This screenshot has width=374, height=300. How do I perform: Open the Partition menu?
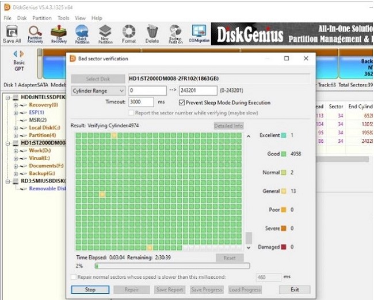click(x=42, y=18)
